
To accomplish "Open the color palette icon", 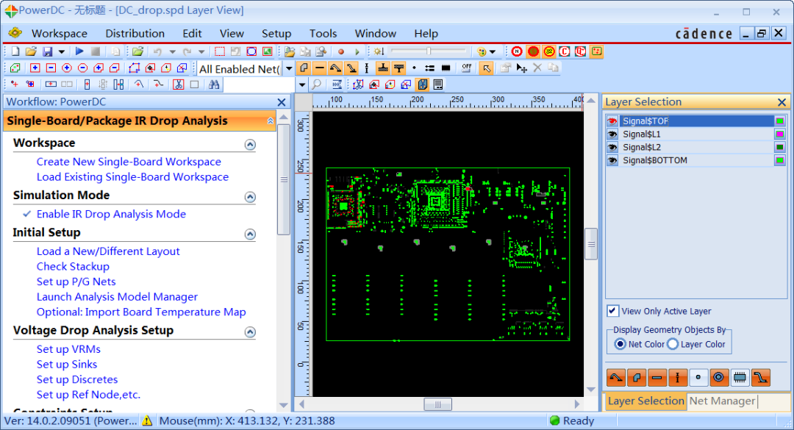I will pos(481,51).
